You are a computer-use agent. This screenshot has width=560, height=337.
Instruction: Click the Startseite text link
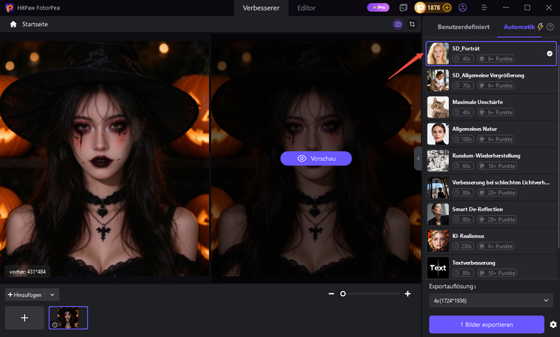[35, 24]
